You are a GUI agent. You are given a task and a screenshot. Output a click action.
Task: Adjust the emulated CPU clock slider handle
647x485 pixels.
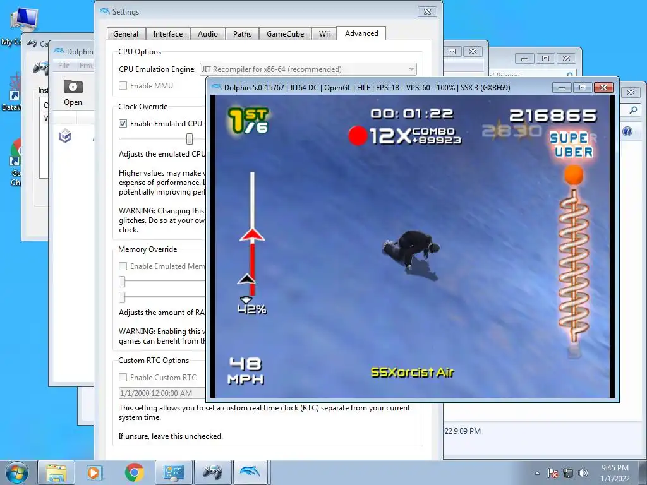coord(190,138)
